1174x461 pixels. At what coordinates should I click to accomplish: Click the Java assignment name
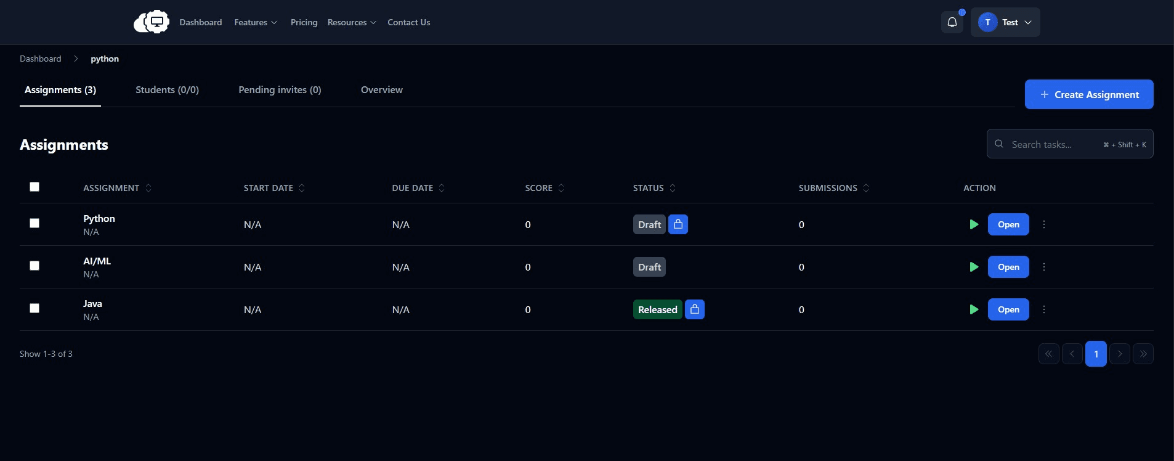point(93,304)
